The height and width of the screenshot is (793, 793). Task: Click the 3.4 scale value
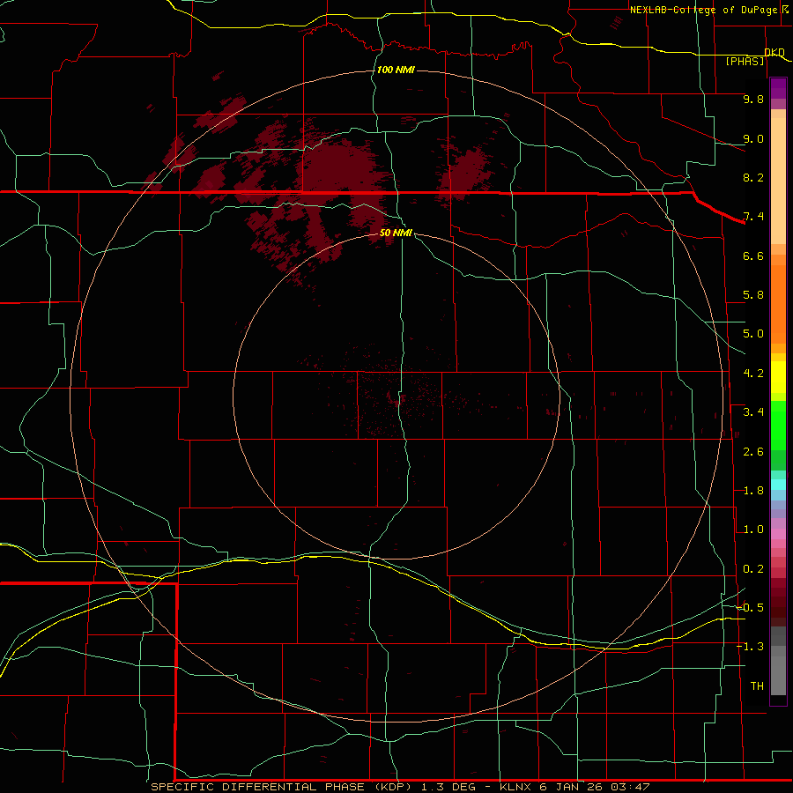753,412
